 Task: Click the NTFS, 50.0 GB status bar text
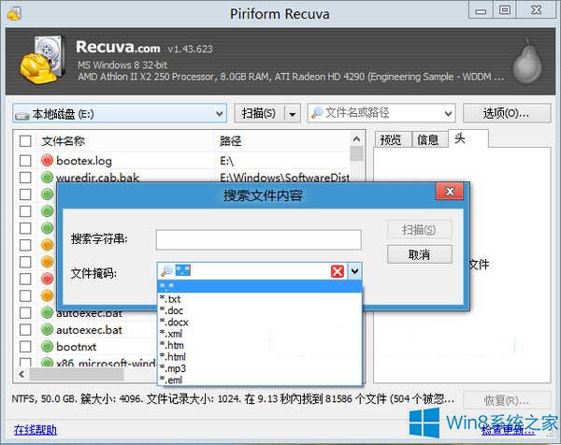pos(233,398)
